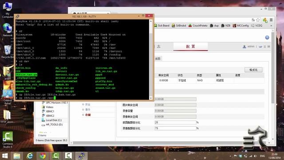Click the 格式化 format button

pyautogui.click(x=253, y=70)
